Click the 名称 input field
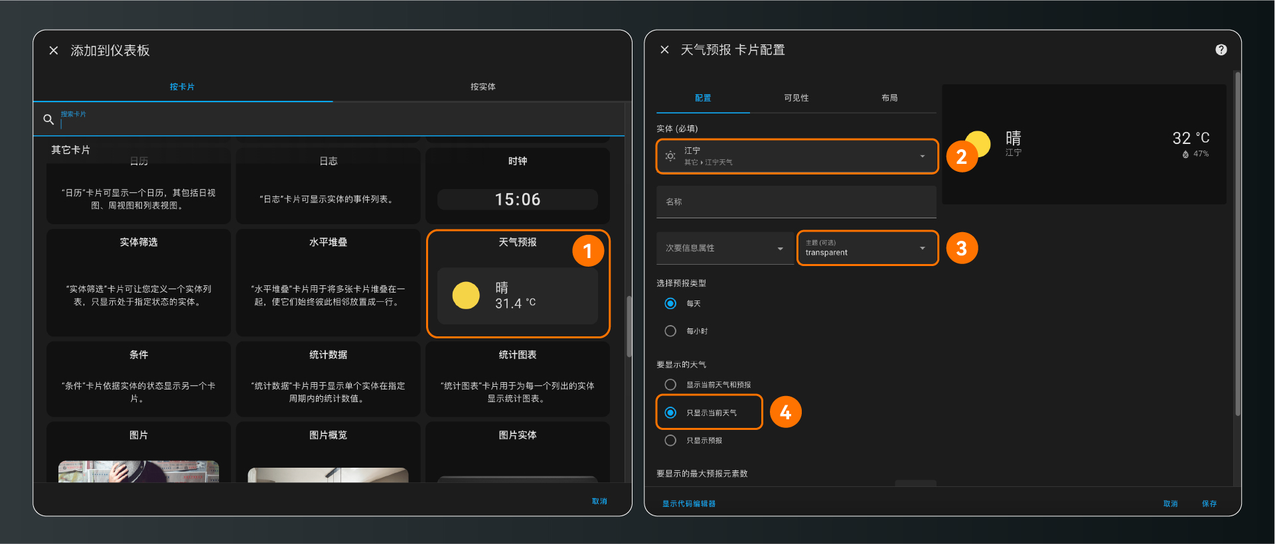Screen dimensions: 1275x544 pos(796,202)
